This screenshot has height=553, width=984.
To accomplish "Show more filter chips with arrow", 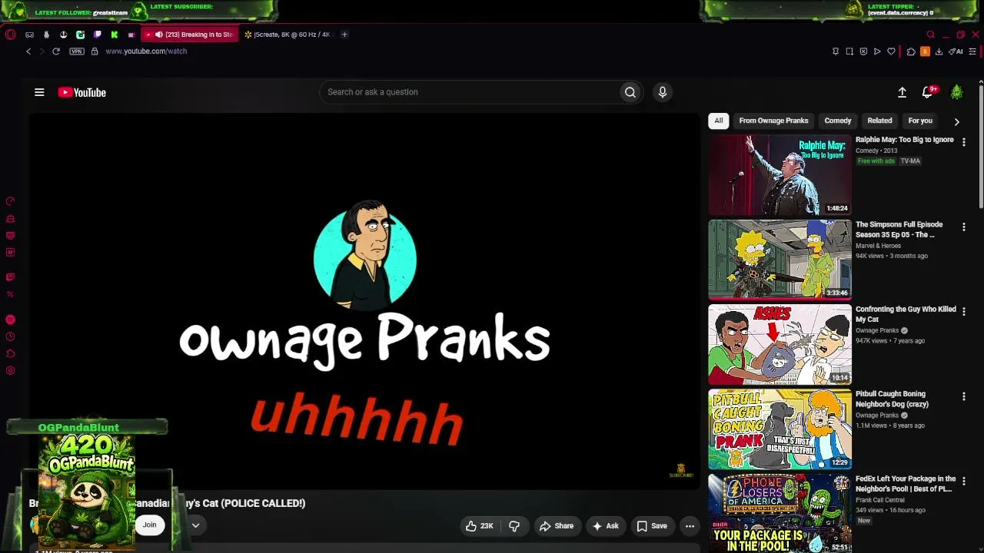I will [x=956, y=121].
